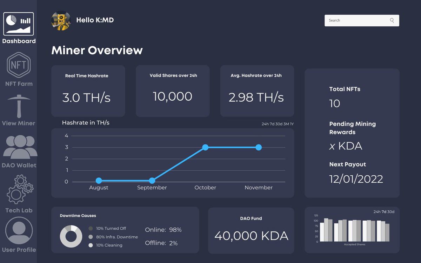Click the DAO Fund card
421x263 pixels.
pyautogui.click(x=251, y=230)
